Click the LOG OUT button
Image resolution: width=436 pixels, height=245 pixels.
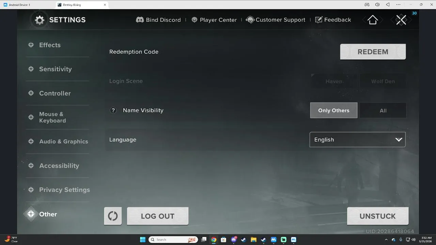click(157, 216)
